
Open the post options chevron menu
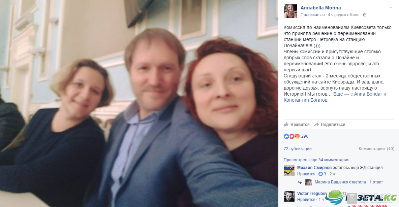pos(391,8)
